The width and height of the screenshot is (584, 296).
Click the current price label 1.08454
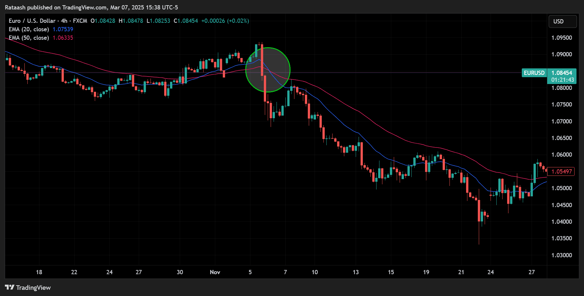click(x=563, y=73)
